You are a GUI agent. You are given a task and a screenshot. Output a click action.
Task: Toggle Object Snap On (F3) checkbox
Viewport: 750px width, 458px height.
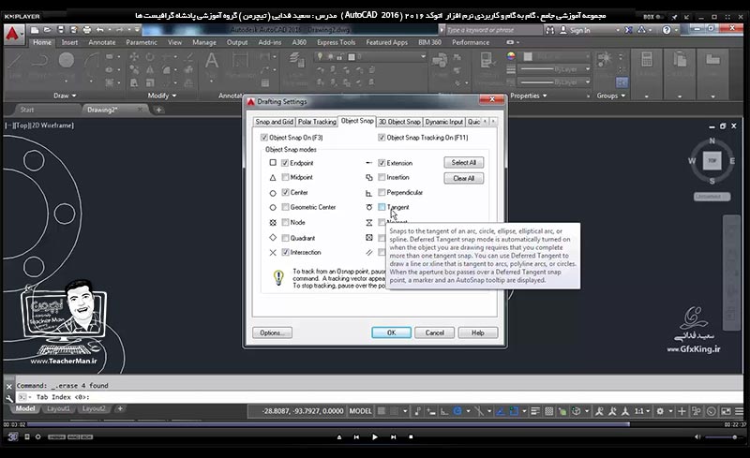(x=264, y=138)
